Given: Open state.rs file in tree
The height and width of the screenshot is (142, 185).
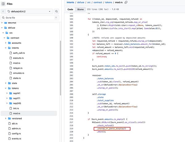Looking at the screenshot, I should [x=17, y=78].
